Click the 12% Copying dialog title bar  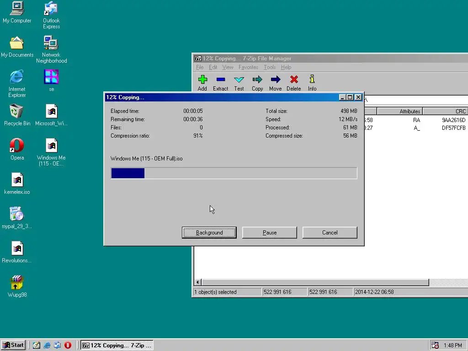(x=234, y=97)
